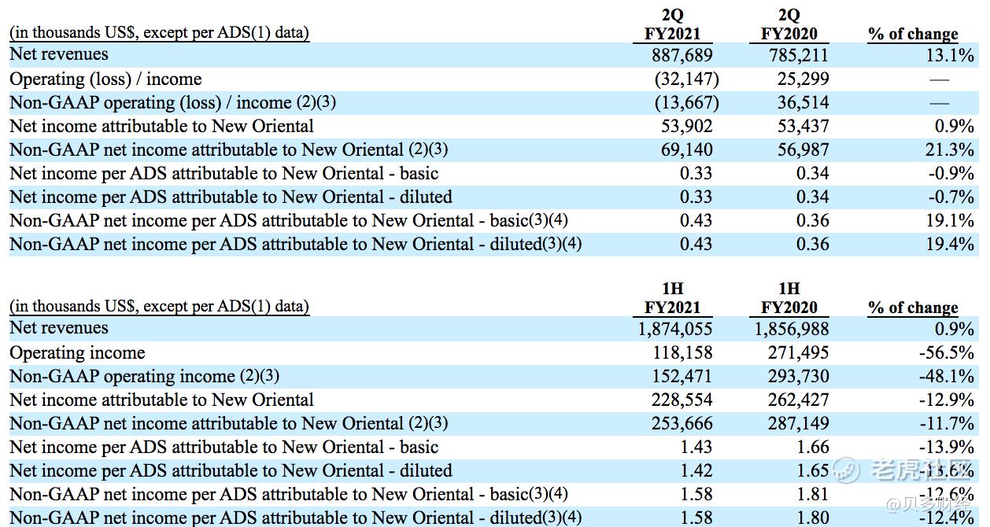Select the 1H net revenues value 1,874,055
Image resolution: width=990 pixels, height=527 pixels.
tap(675, 329)
